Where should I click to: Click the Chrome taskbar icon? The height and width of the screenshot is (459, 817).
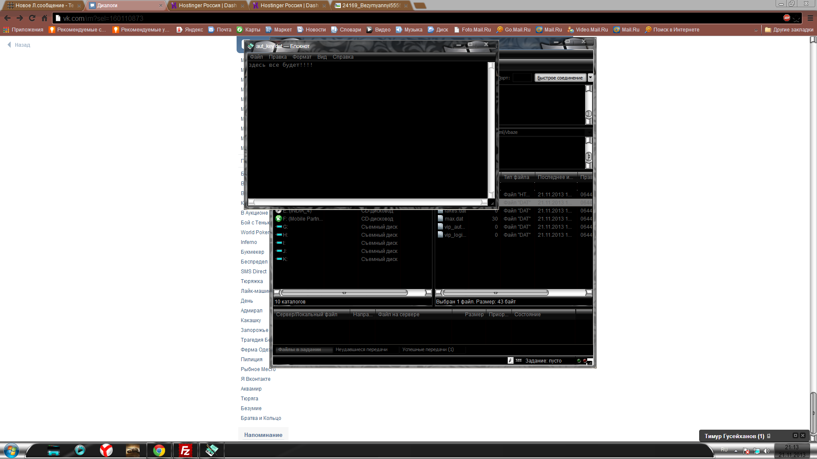point(159,450)
